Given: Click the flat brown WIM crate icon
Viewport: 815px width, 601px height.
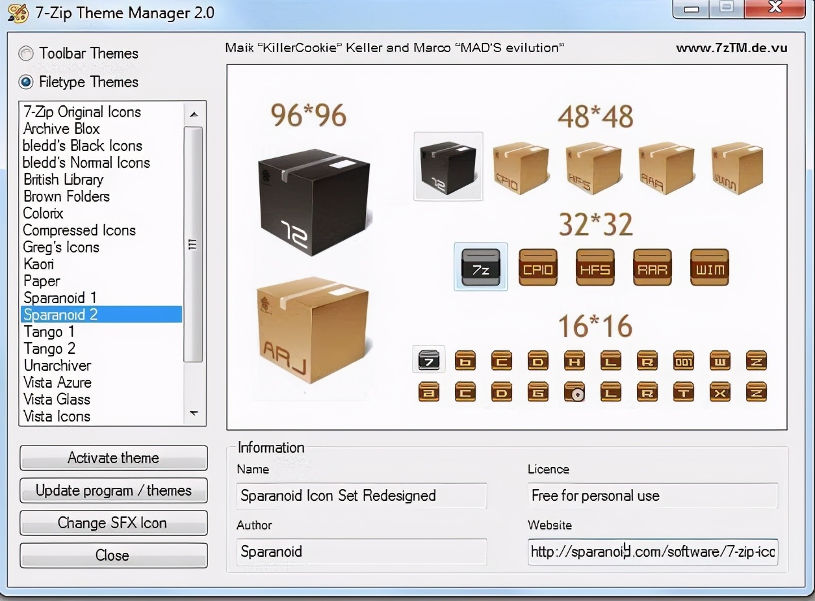Looking at the screenshot, I should pyautogui.click(x=710, y=267).
